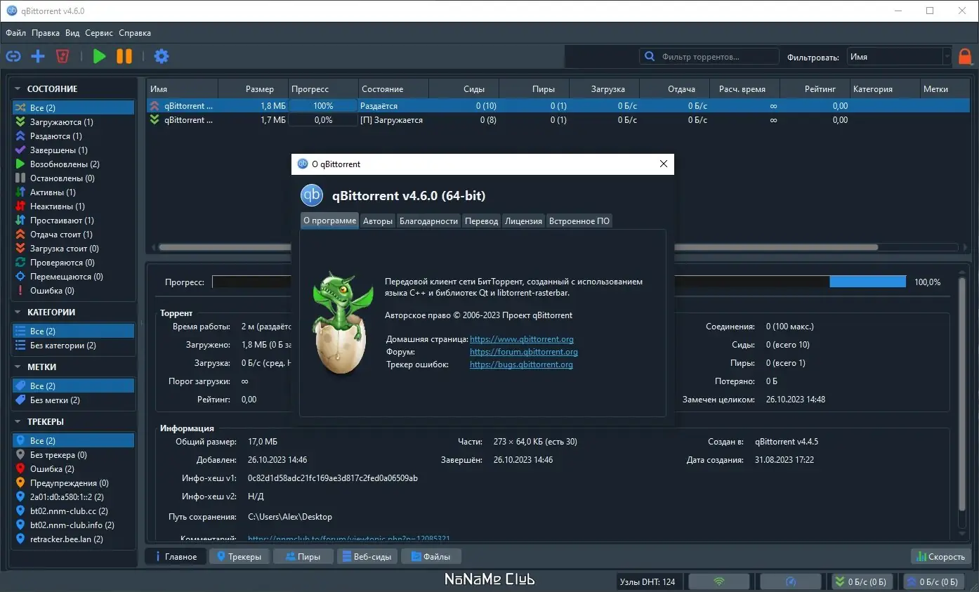
Task: Open the bugs.qbittorrent.org tracker link
Action: (x=520, y=364)
